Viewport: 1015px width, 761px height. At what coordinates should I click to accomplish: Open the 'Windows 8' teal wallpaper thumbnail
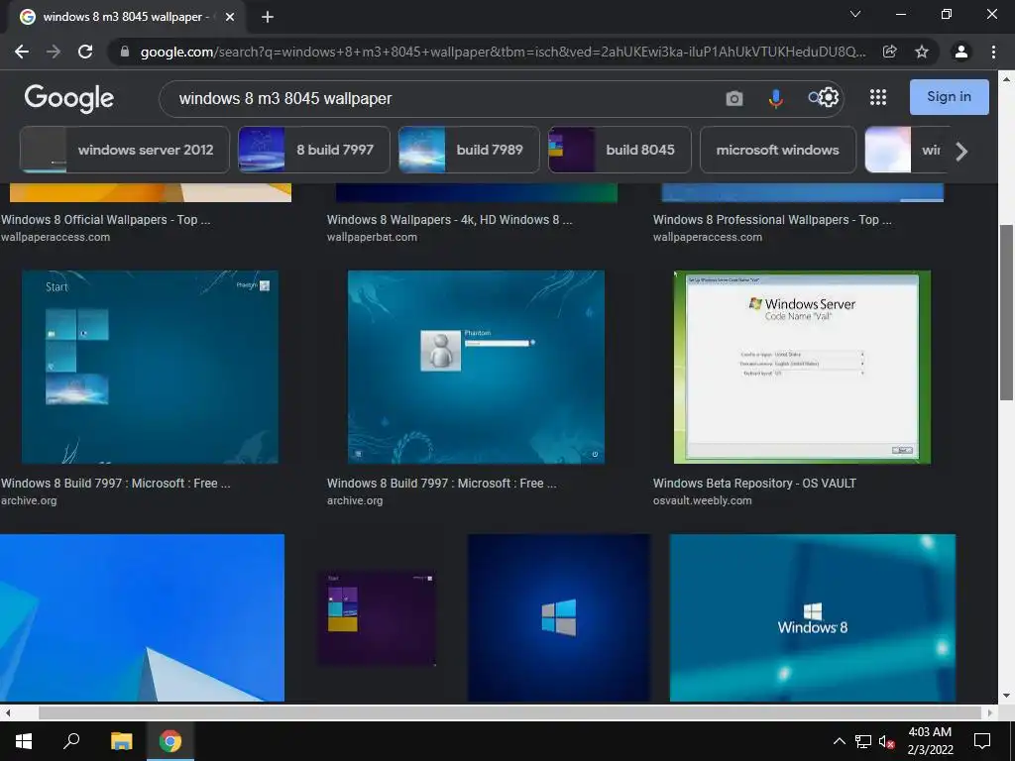[813, 617]
